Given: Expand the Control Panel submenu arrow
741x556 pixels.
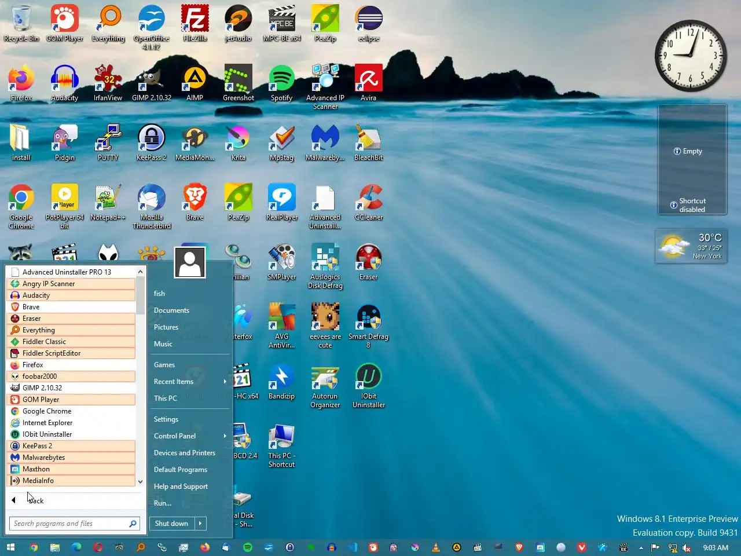Looking at the screenshot, I should pos(225,436).
